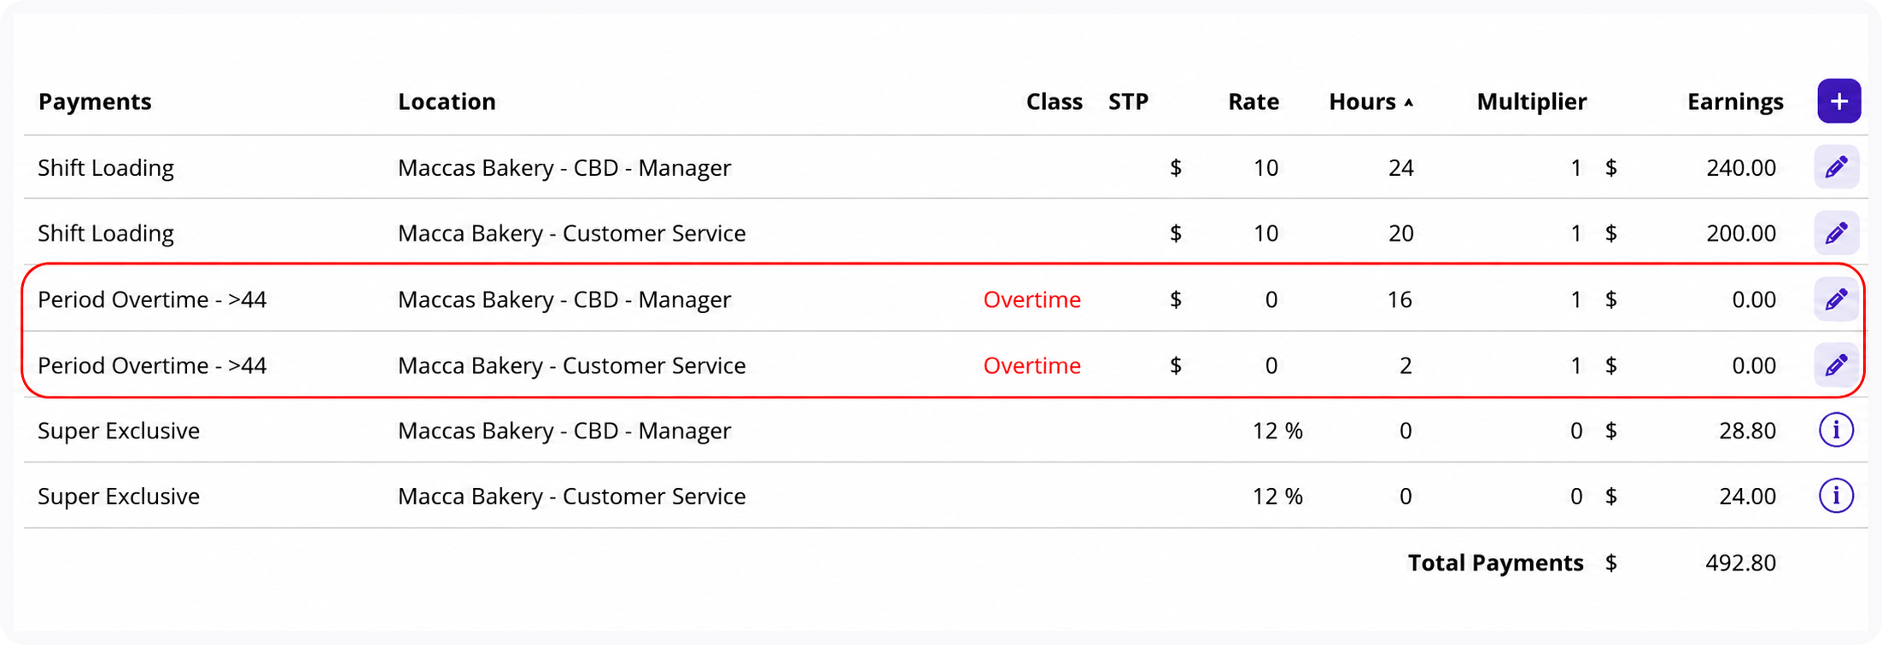Image resolution: width=1882 pixels, height=645 pixels.
Task: Click the Location column header
Action: pyautogui.click(x=447, y=102)
